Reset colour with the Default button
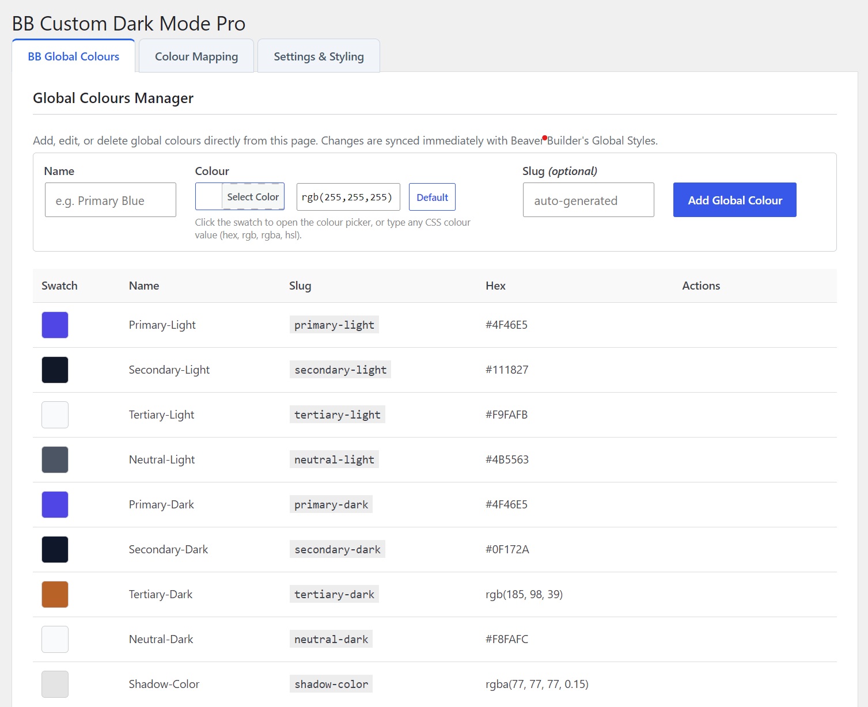This screenshot has width=868, height=707. click(432, 197)
